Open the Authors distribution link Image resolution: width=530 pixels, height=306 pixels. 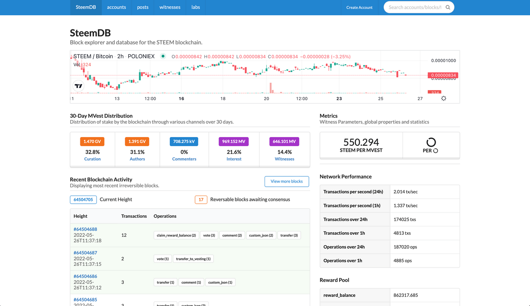[x=137, y=159]
